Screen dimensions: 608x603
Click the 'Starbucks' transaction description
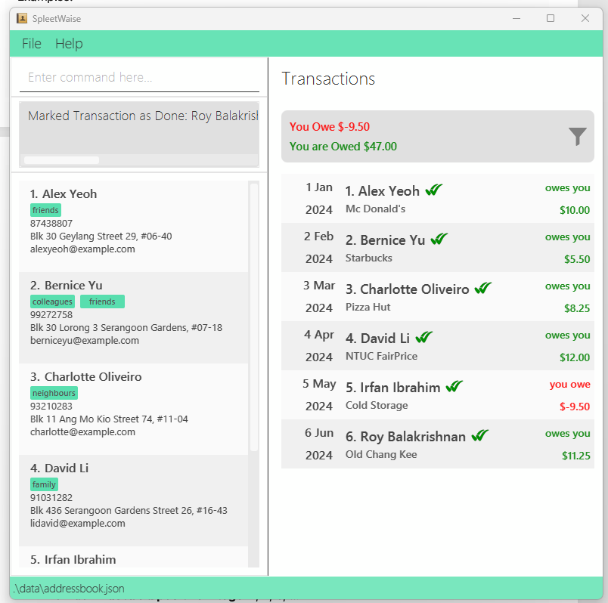click(x=369, y=258)
